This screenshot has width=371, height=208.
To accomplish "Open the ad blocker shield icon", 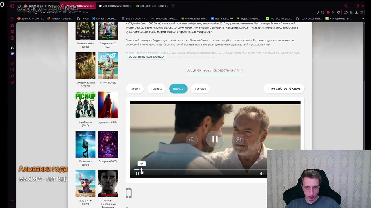I will (328, 12).
